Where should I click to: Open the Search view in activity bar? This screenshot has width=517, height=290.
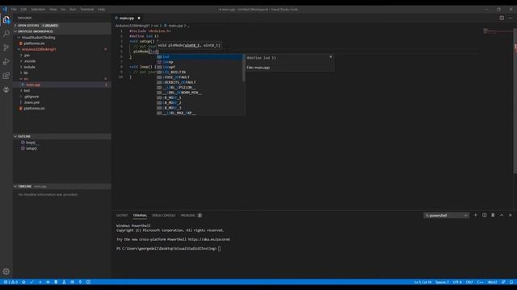click(6, 34)
